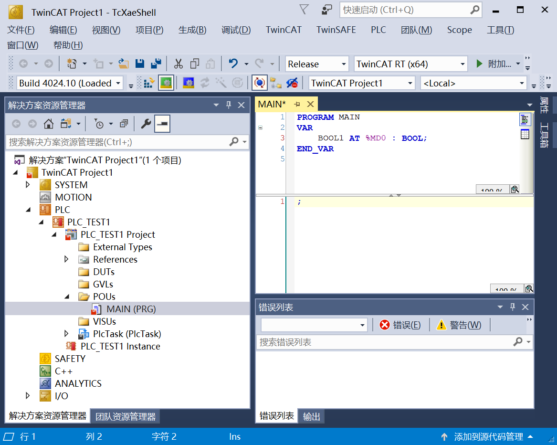Click the feedback icon near quick launch
This screenshot has height=445, width=557.
[326, 10]
